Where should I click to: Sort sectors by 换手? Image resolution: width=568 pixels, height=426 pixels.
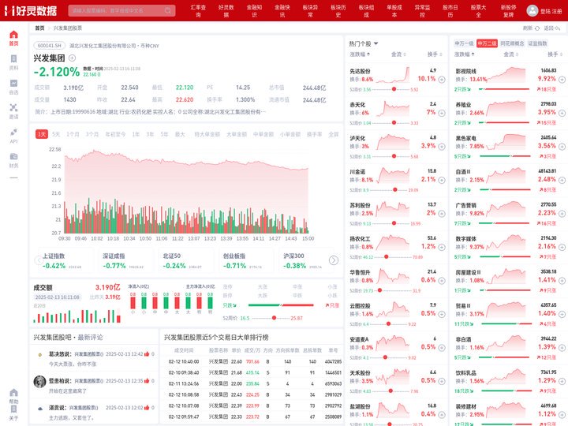pyautogui.click(x=555, y=54)
